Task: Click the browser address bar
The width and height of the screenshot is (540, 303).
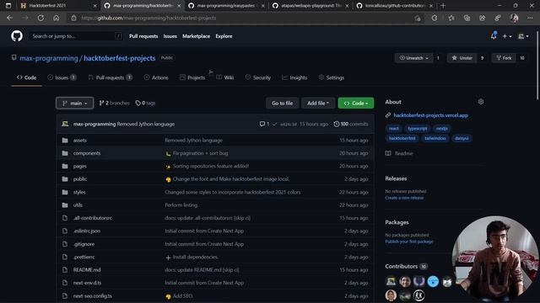Action: pos(241,18)
